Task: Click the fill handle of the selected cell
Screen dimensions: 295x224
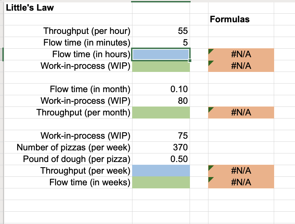Action: (x=190, y=60)
